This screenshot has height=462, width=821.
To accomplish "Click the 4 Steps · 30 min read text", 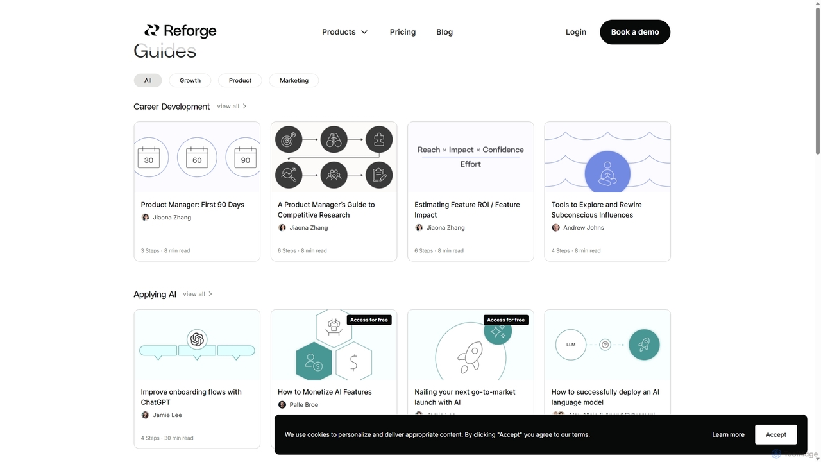I will coord(167,438).
